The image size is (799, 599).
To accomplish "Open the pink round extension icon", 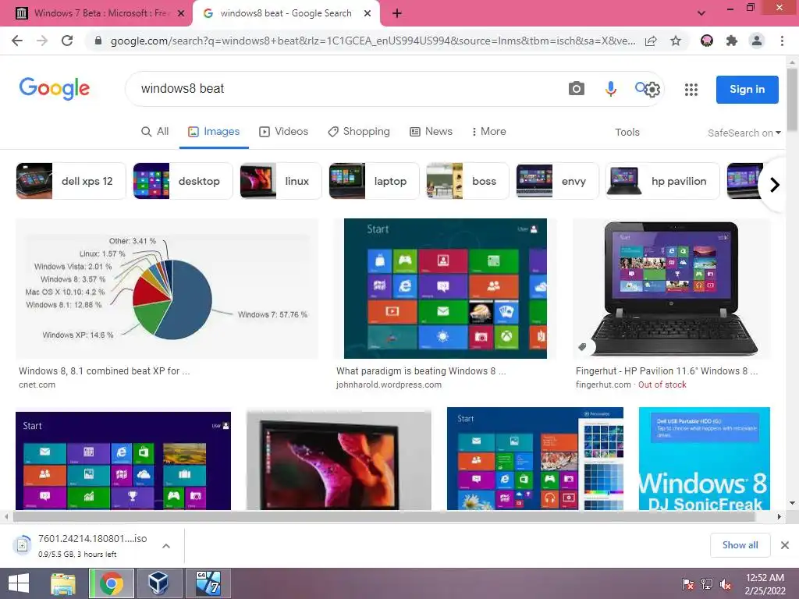I will coord(707,41).
